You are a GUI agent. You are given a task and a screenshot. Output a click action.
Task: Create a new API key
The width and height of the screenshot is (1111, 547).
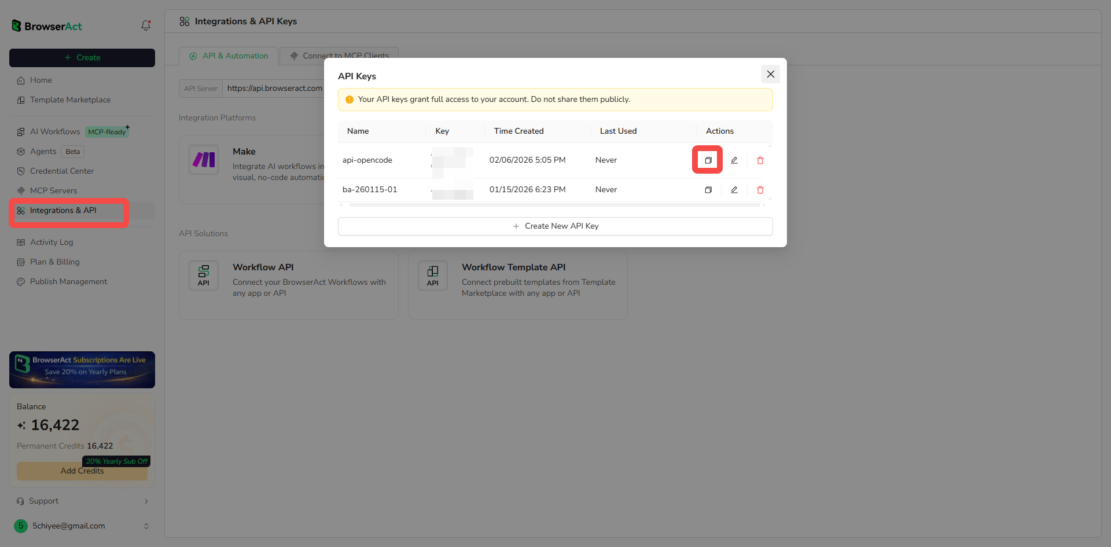tap(555, 226)
